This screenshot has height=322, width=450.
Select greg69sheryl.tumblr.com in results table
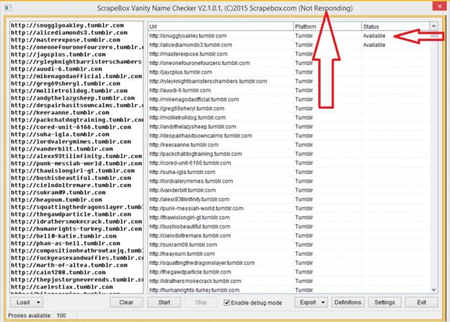tap(187, 109)
